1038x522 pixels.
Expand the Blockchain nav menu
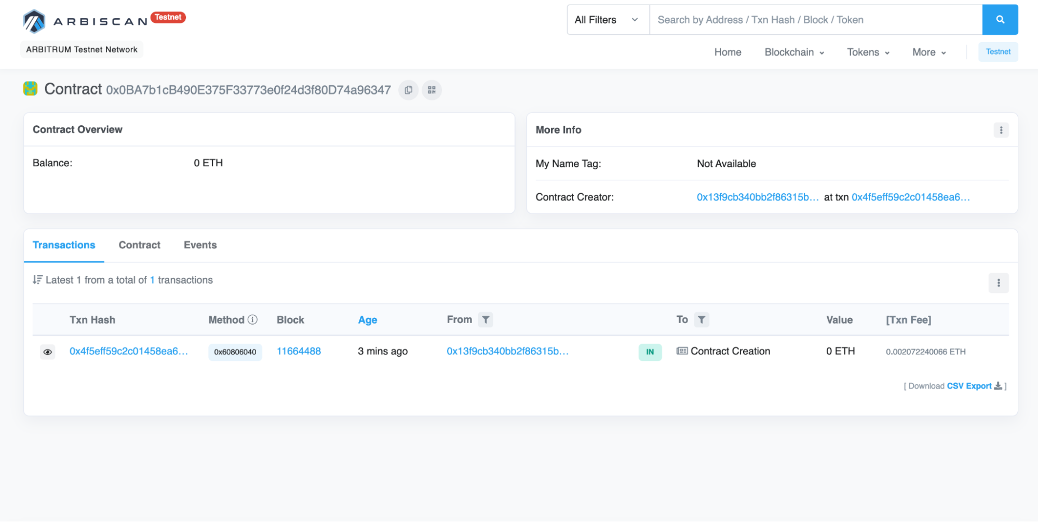[794, 52]
